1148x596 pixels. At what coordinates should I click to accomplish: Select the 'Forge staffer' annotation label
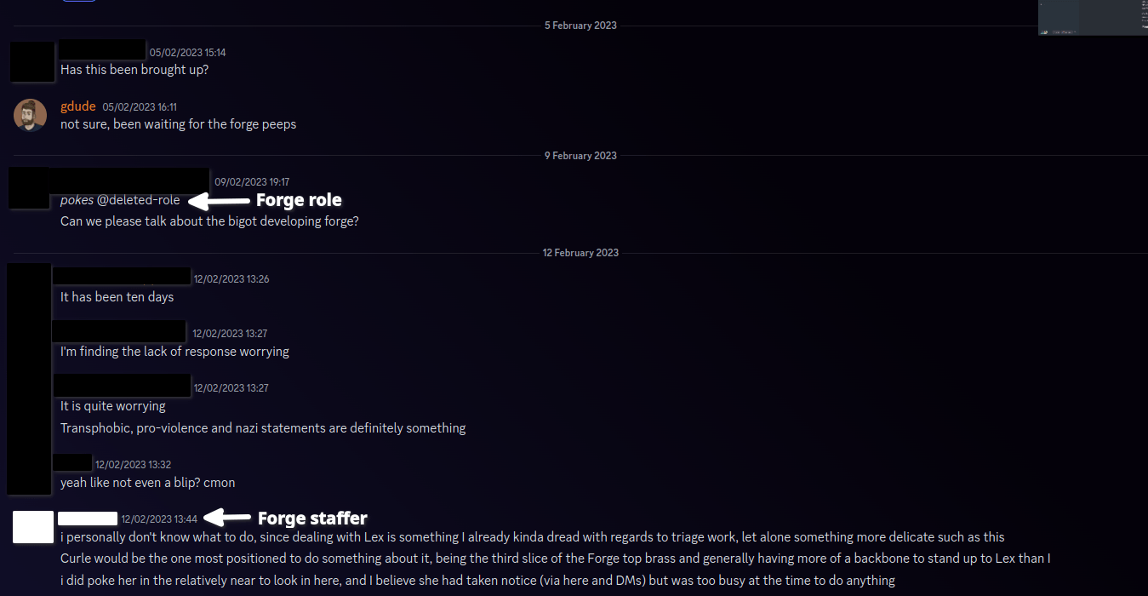[312, 518]
